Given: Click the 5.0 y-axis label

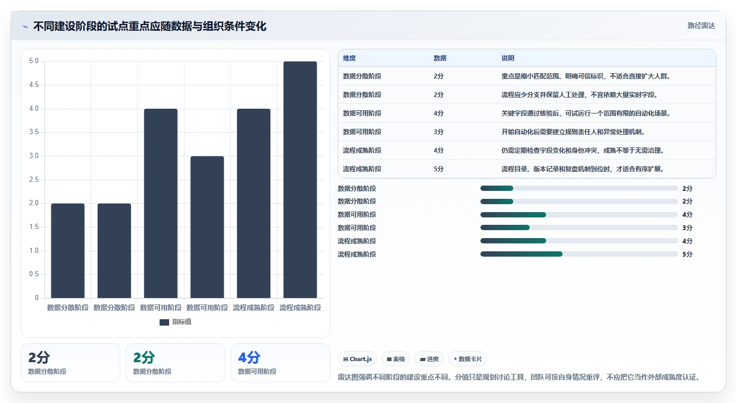Looking at the screenshot, I should click(x=34, y=61).
